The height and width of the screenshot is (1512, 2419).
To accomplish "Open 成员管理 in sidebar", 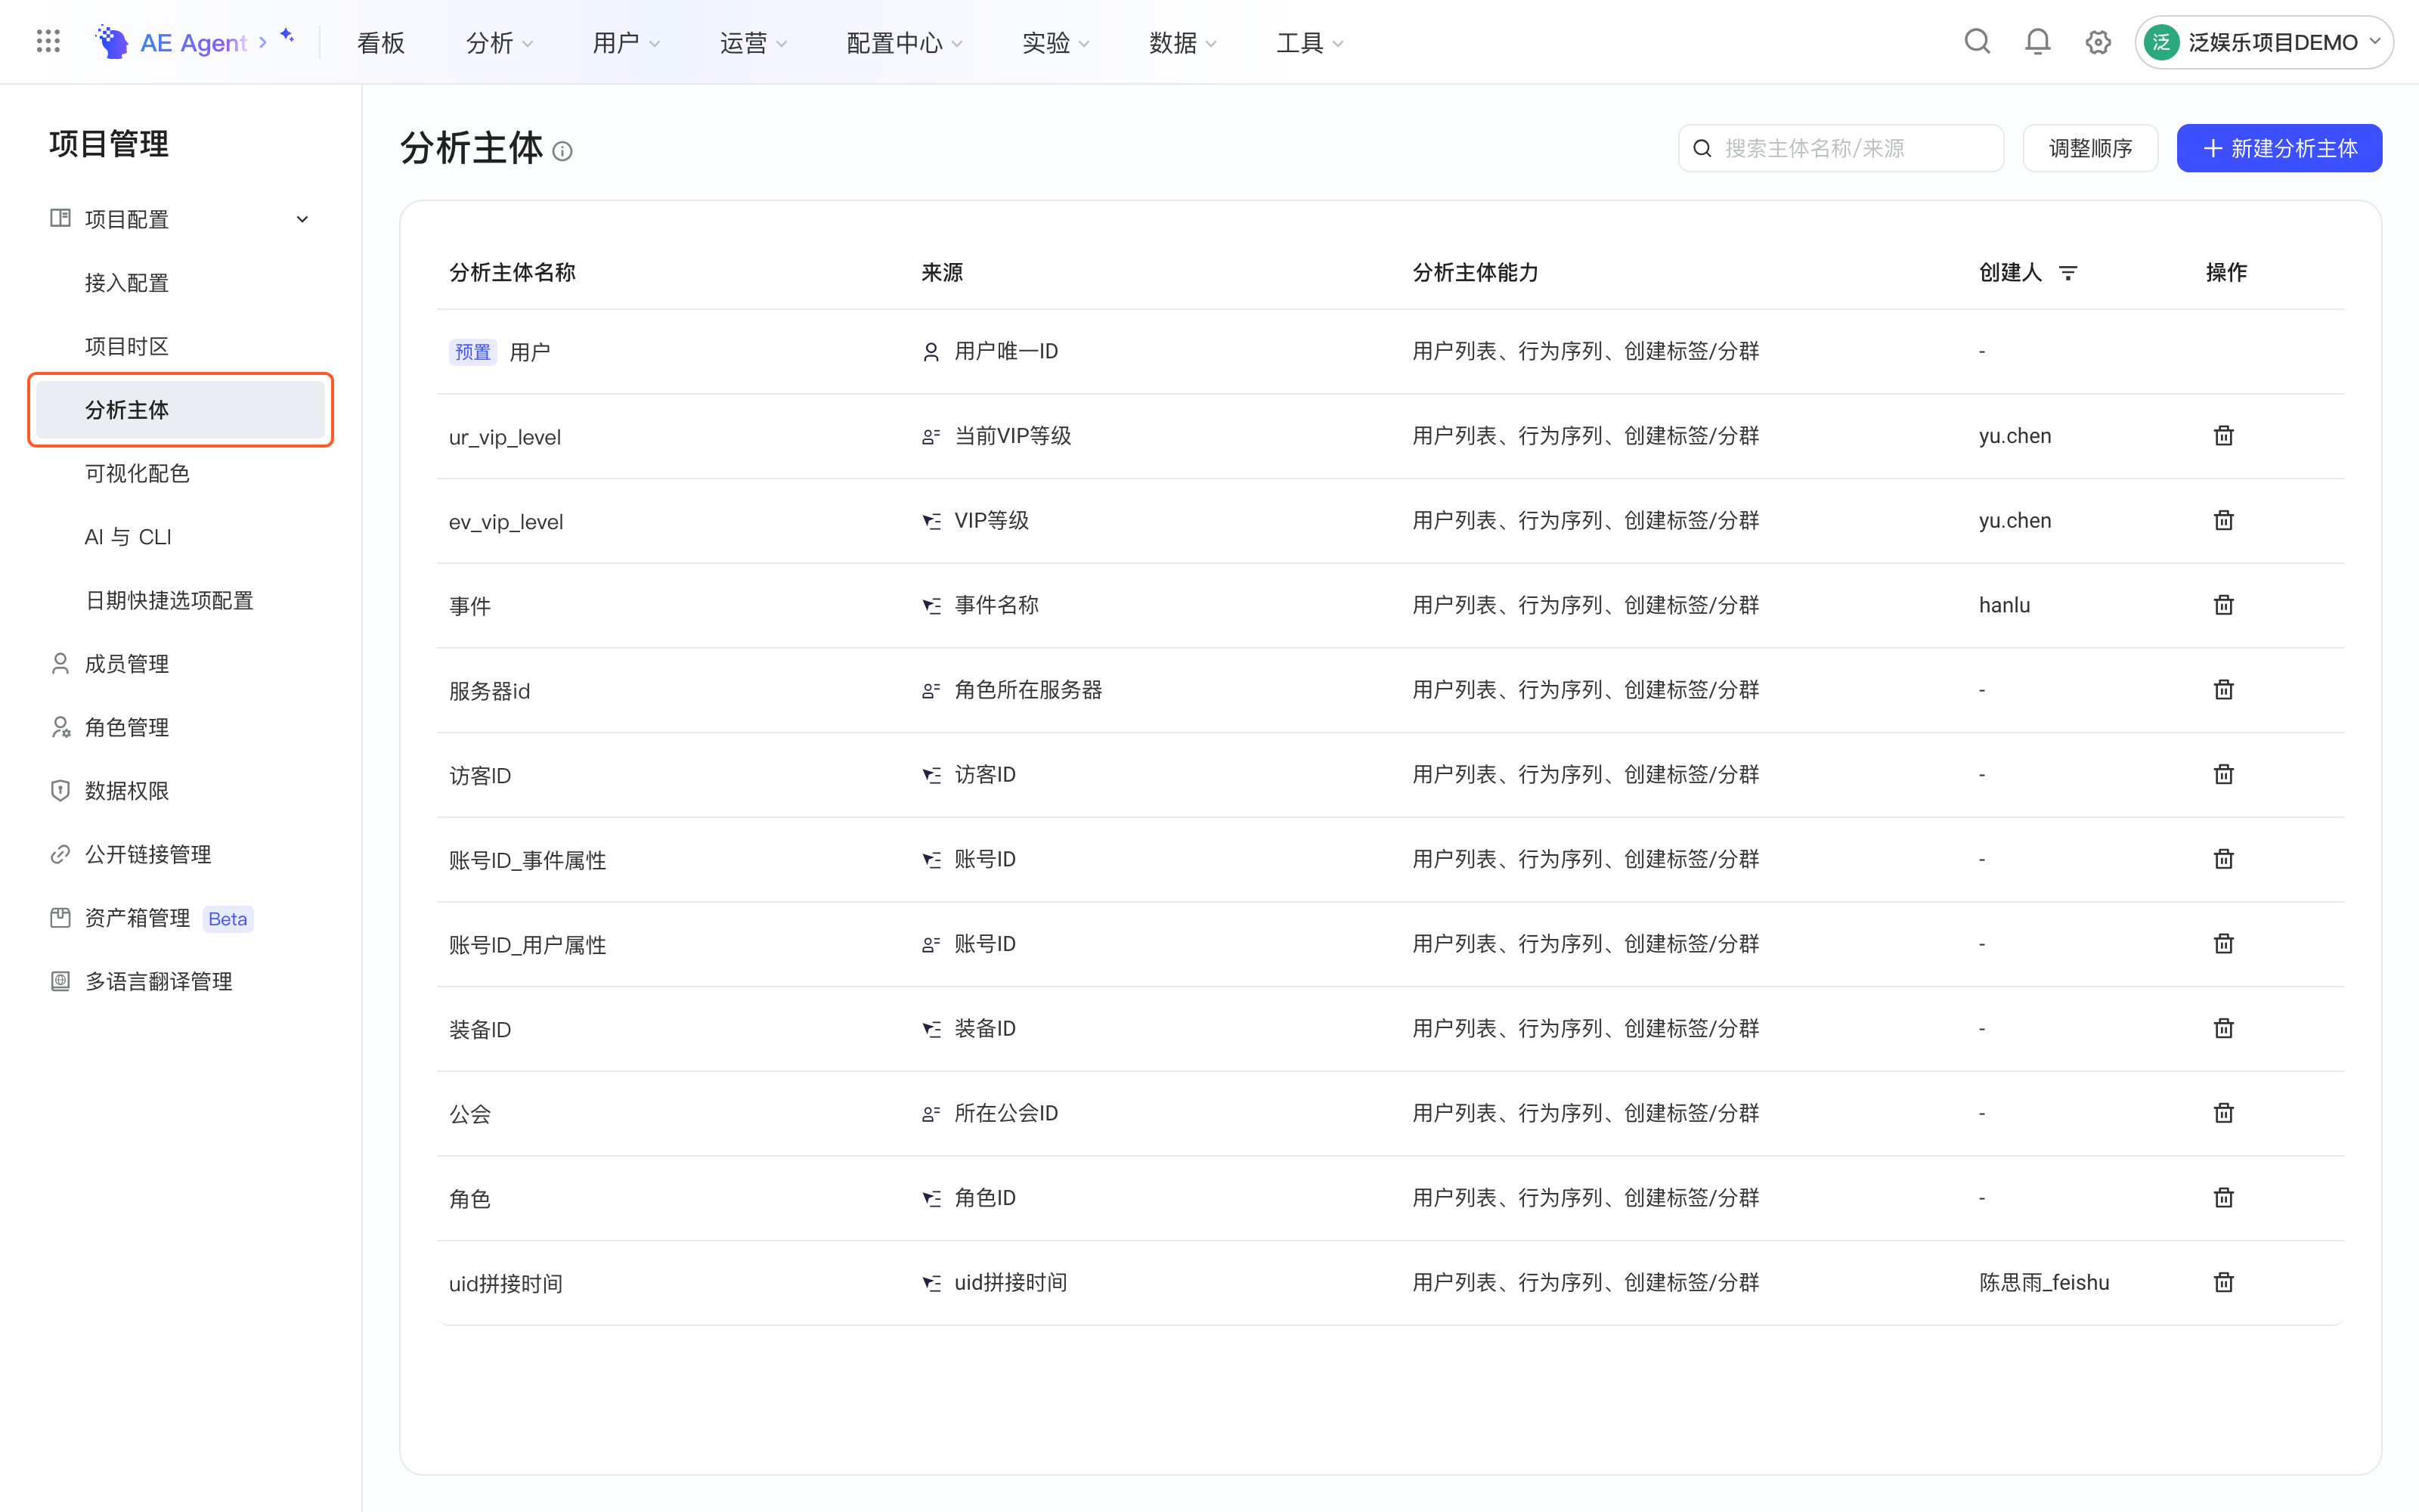I will click(127, 664).
